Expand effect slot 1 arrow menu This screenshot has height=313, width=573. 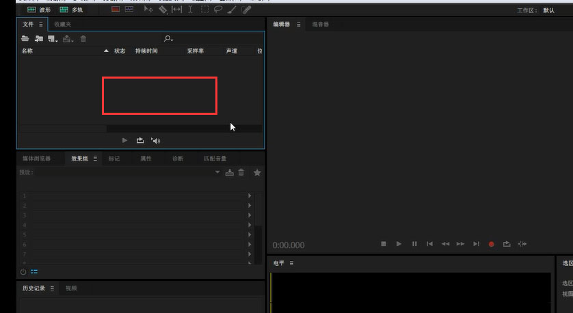tap(250, 196)
